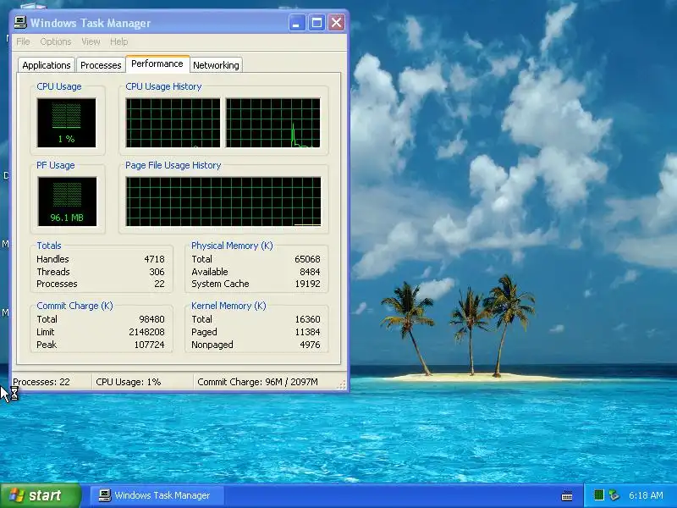Click the left CPU Usage History graph

point(173,123)
